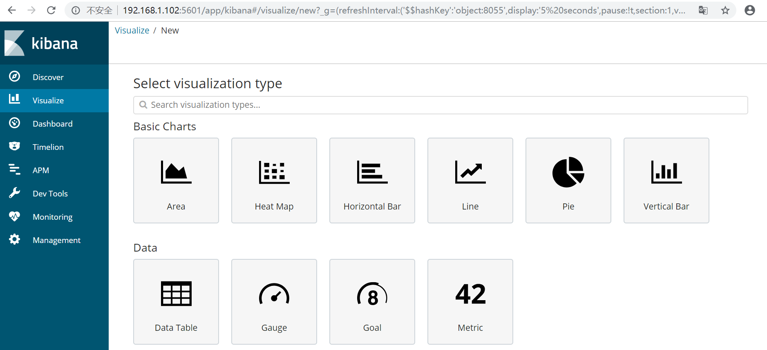Open the Dashboard sidebar item
767x350 pixels.
point(54,124)
